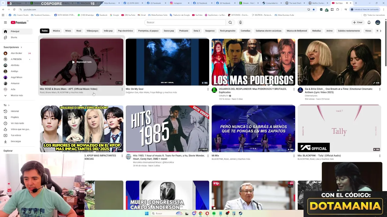Open Opera from the taskbar

point(207,213)
